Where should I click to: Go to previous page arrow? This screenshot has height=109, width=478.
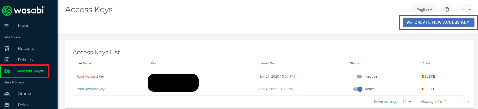[x=457, y=102]
